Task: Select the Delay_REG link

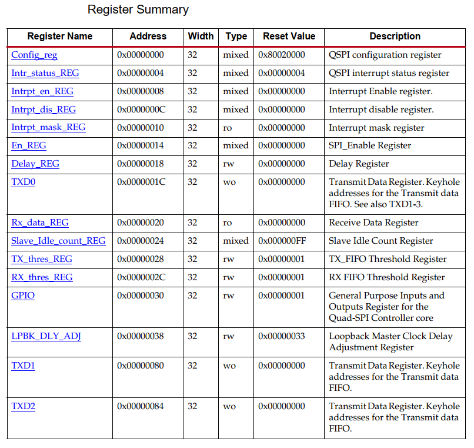Action: click(x=35, y=164)
